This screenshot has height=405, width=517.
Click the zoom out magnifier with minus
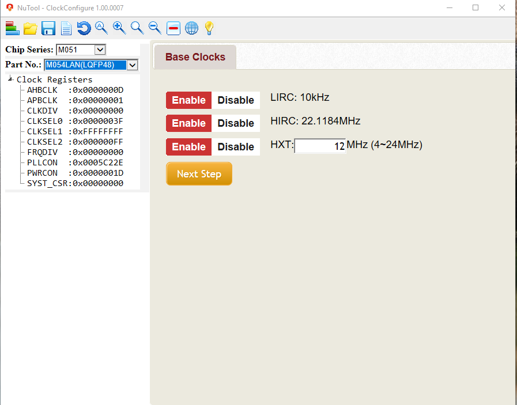tap(154, 27)
